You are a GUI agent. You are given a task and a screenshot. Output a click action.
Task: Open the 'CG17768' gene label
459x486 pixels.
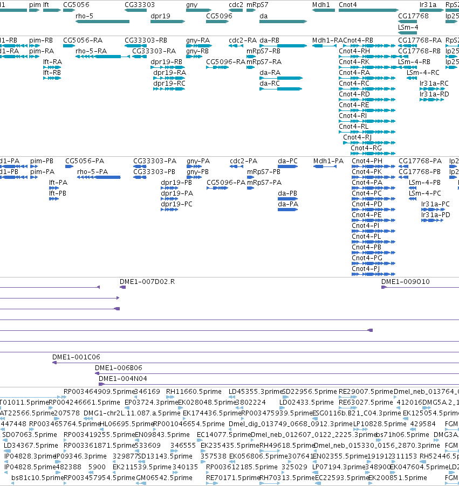[413, 16]
